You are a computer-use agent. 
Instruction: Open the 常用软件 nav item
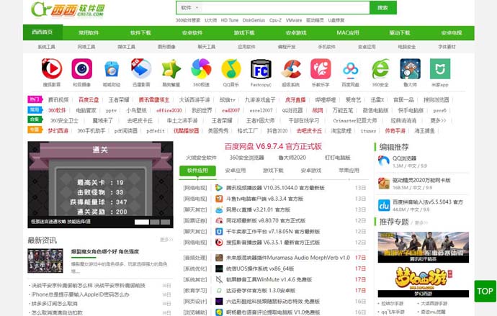click(89, 32)
